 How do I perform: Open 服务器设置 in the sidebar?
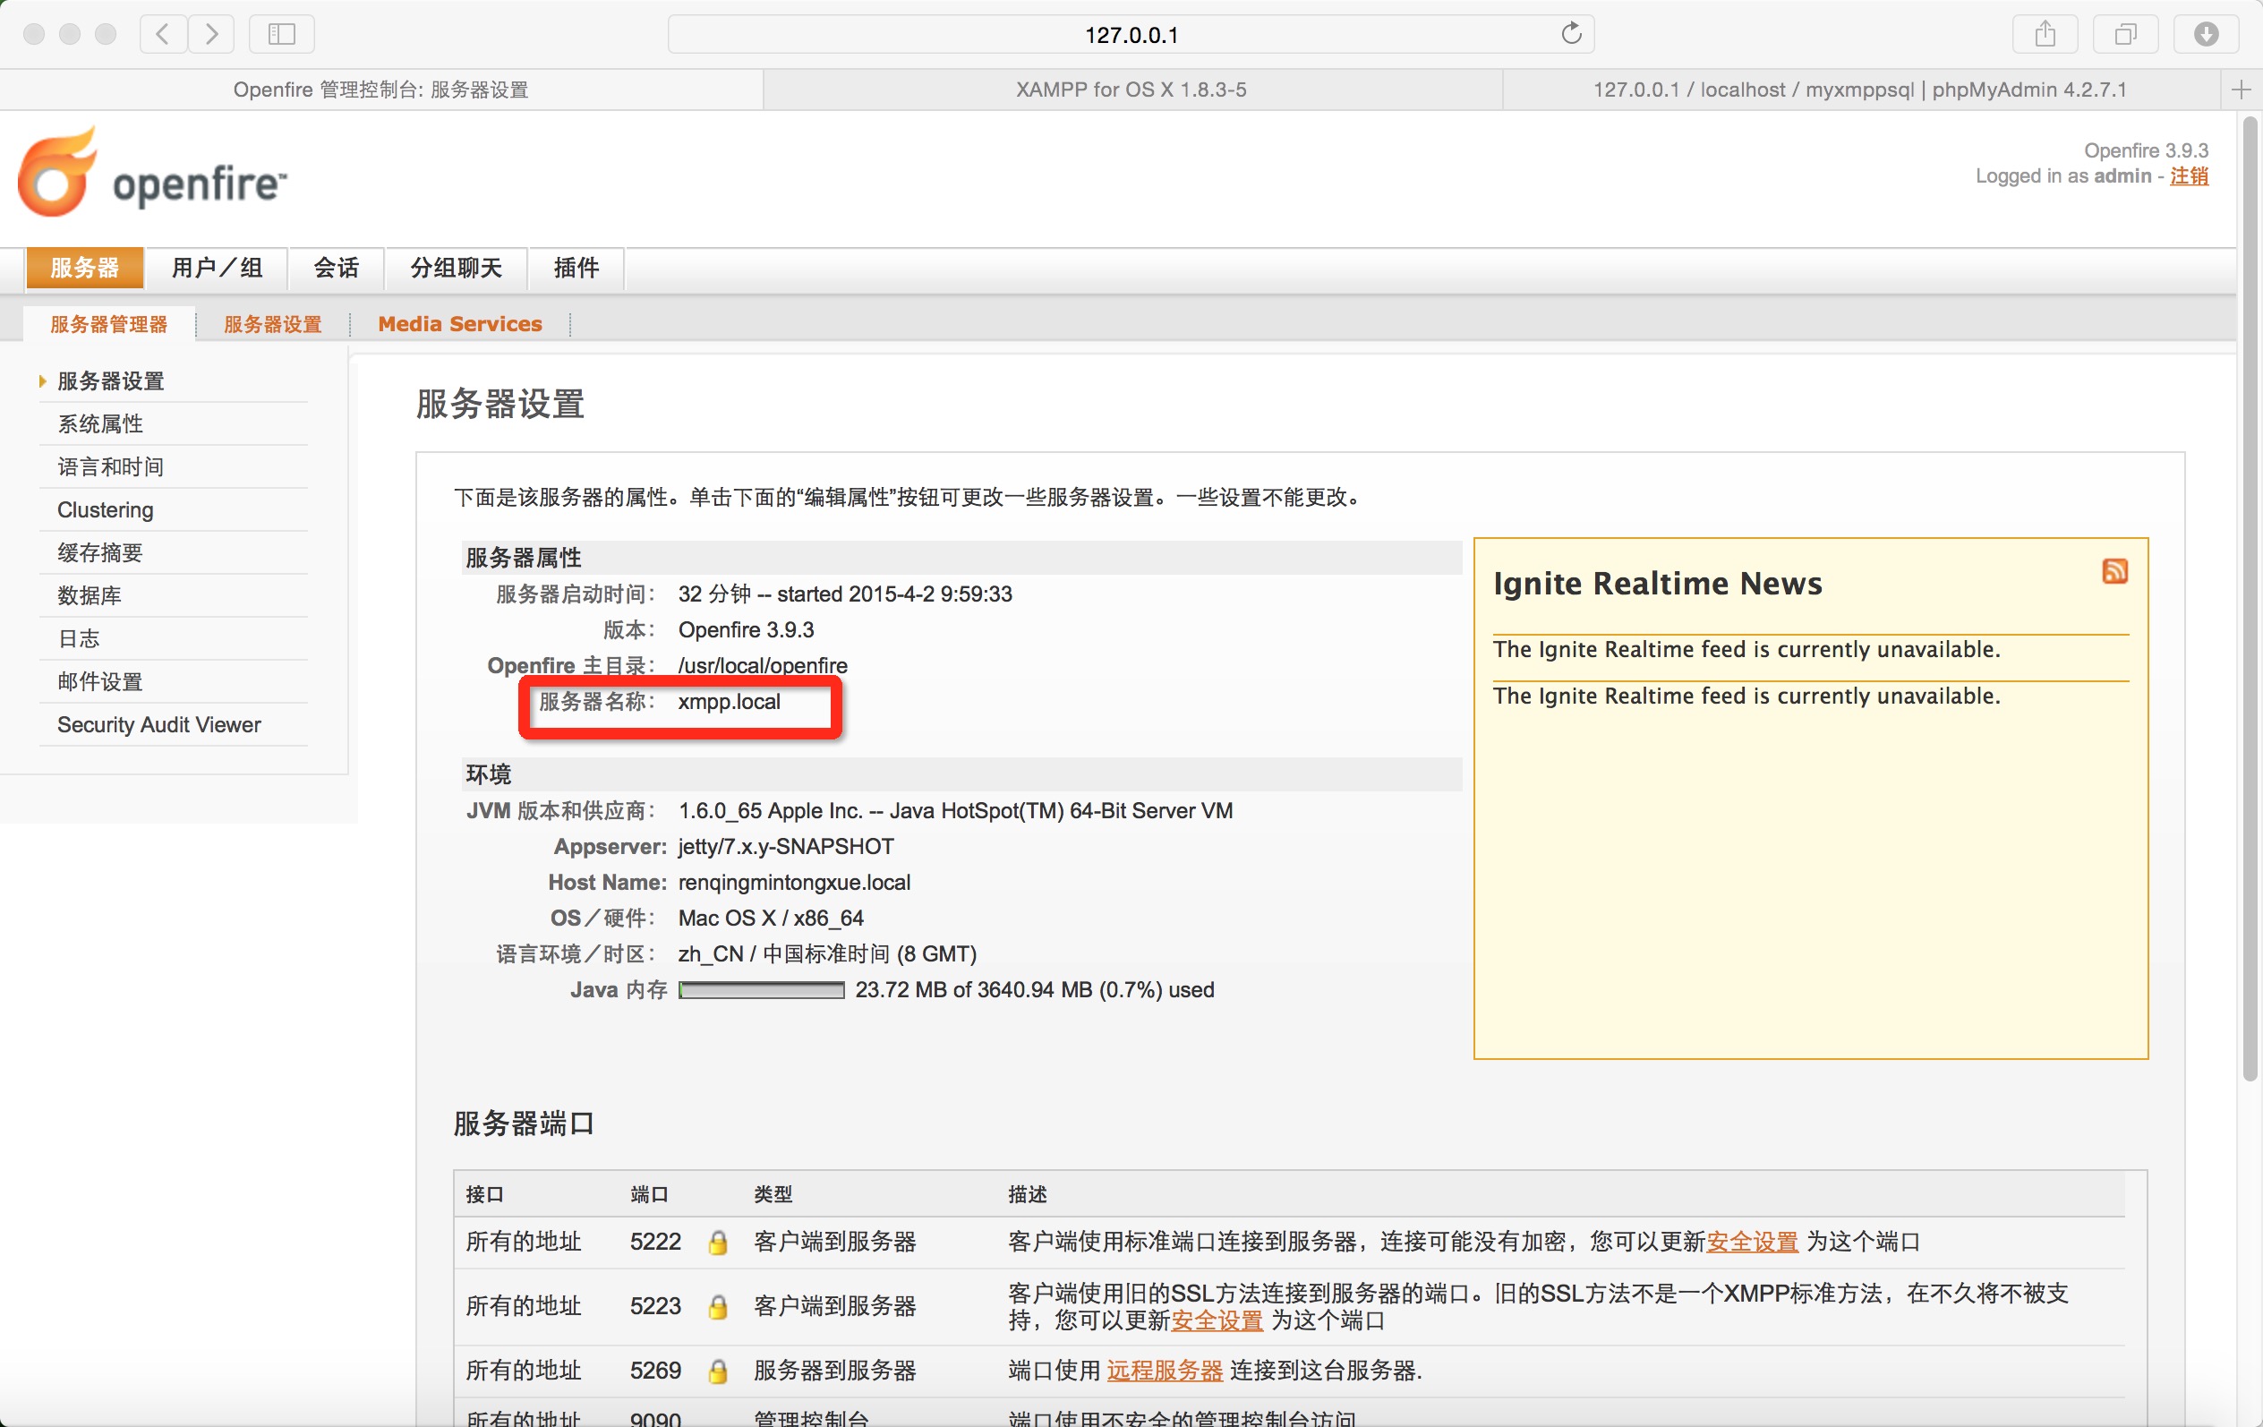[x=111, y=380]
